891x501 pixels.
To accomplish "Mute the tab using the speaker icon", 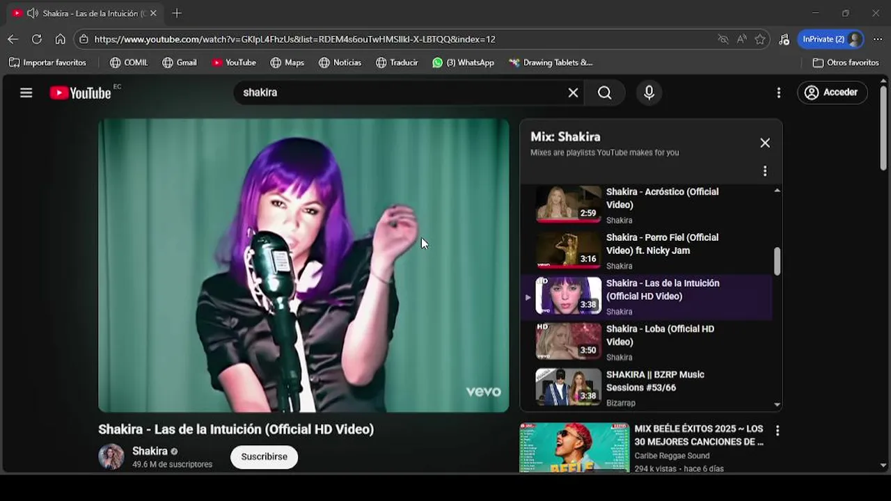I will click(x=32, y=13).
